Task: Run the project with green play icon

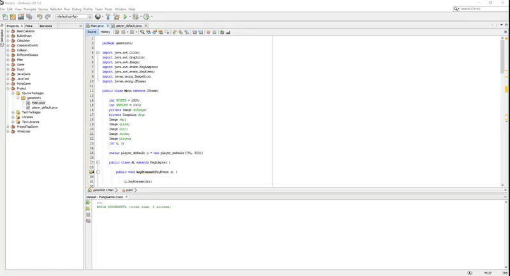Action: pos(125,17)
